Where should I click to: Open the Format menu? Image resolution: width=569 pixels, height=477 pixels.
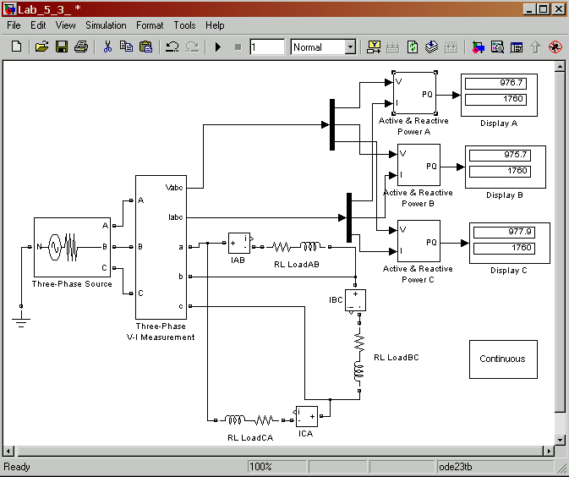[x=150, y=25]
